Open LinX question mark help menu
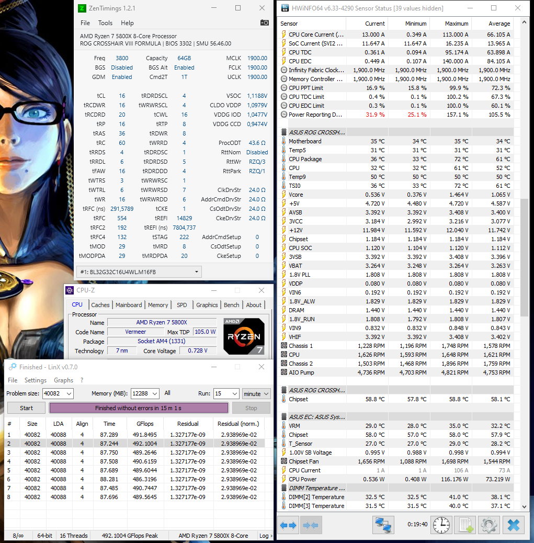 [82, 380]
